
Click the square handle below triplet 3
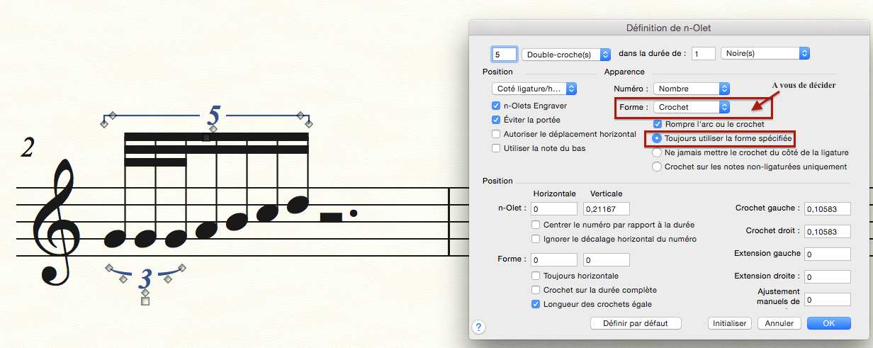coord(145,301)
